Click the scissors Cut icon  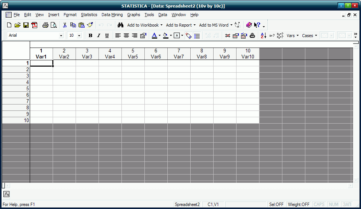(x=65, y=25)
